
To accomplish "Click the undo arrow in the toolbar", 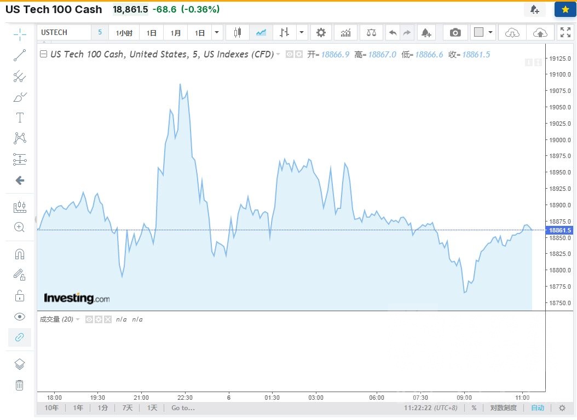I will pos(393,32).
